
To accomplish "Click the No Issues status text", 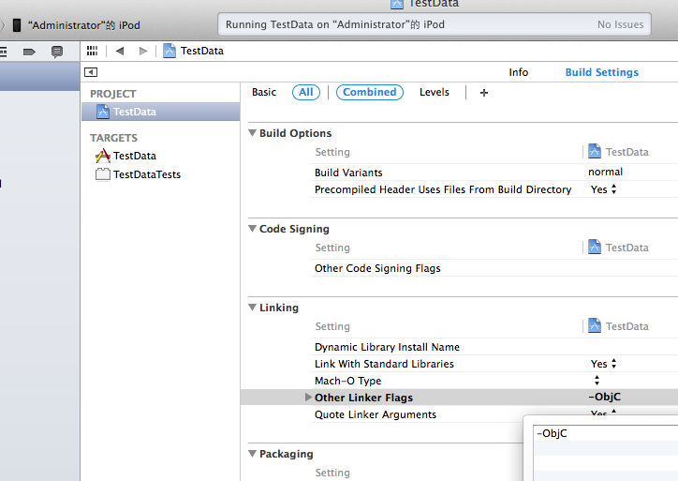I will pyautogui.click(x=621, y=24).
